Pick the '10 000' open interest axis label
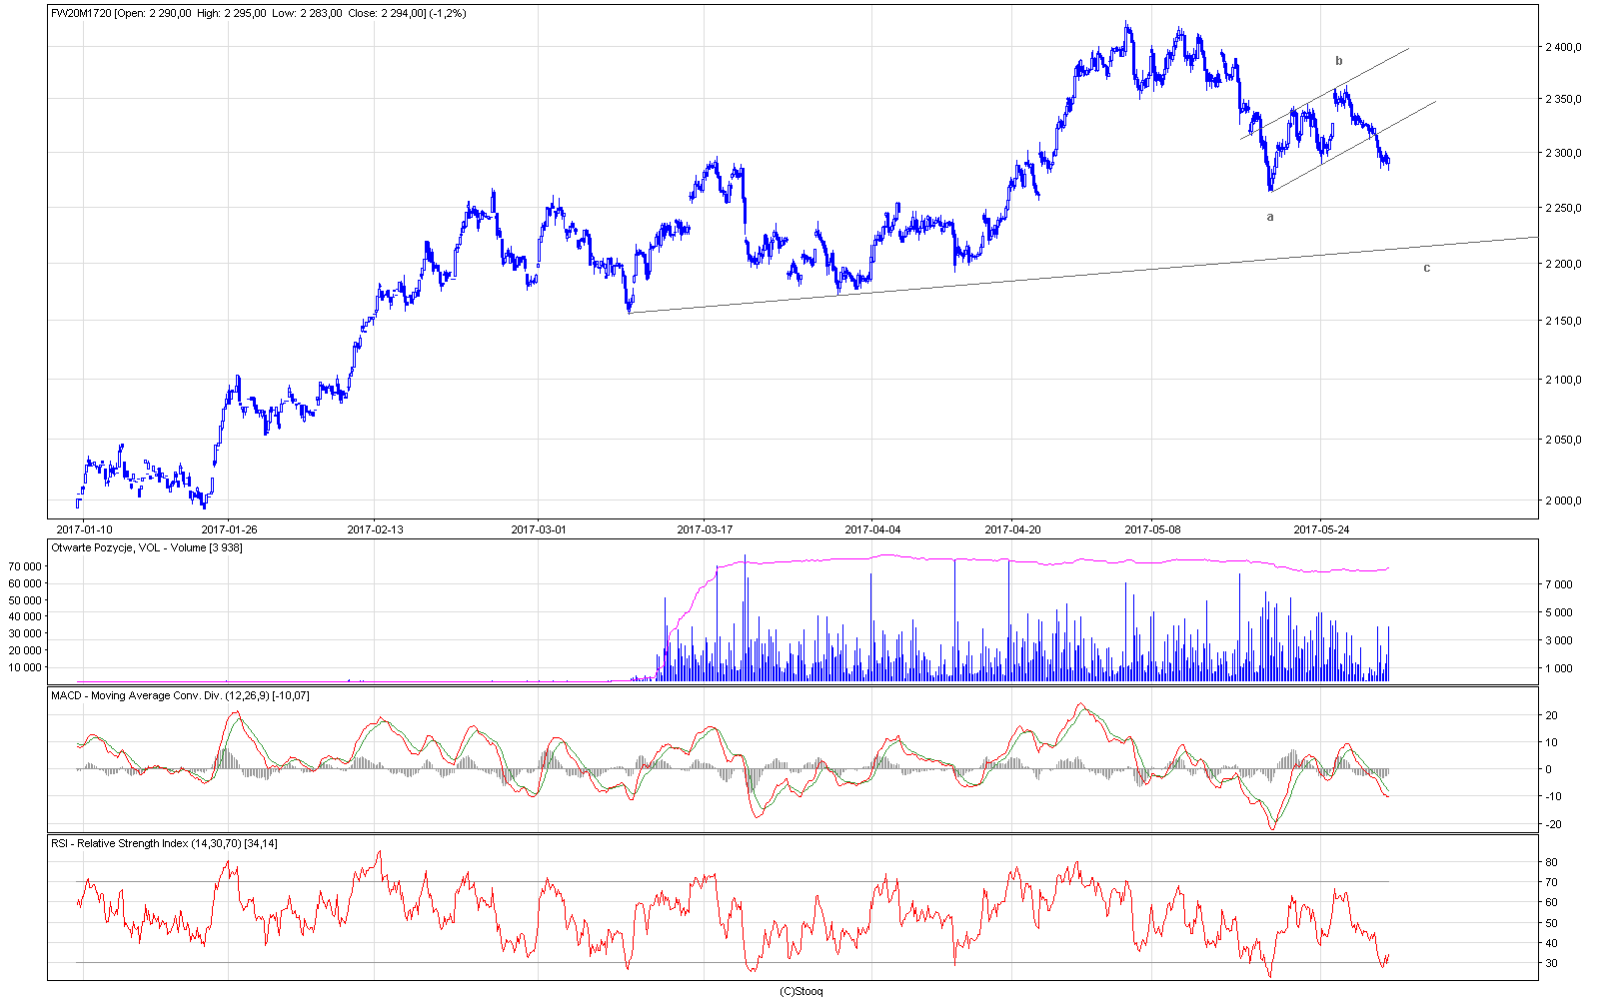The width and height of the screenshot is (1599, 999). tap(24, 667)
